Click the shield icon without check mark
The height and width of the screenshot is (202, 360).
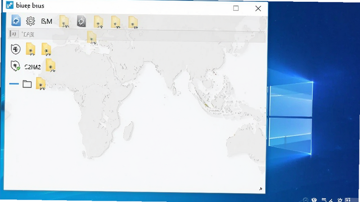click(16, 49)
